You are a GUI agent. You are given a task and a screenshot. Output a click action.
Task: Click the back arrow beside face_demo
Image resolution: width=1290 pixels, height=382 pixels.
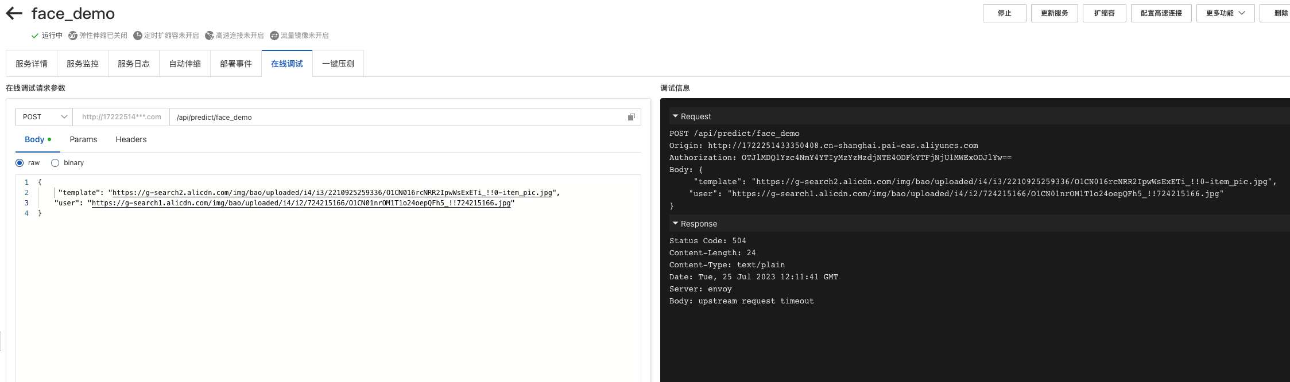coord(14,14)
